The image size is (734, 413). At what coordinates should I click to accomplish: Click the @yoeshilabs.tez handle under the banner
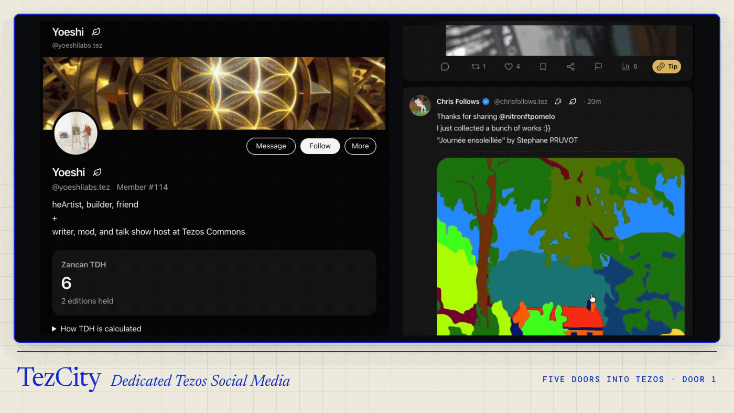pos(81,187)
